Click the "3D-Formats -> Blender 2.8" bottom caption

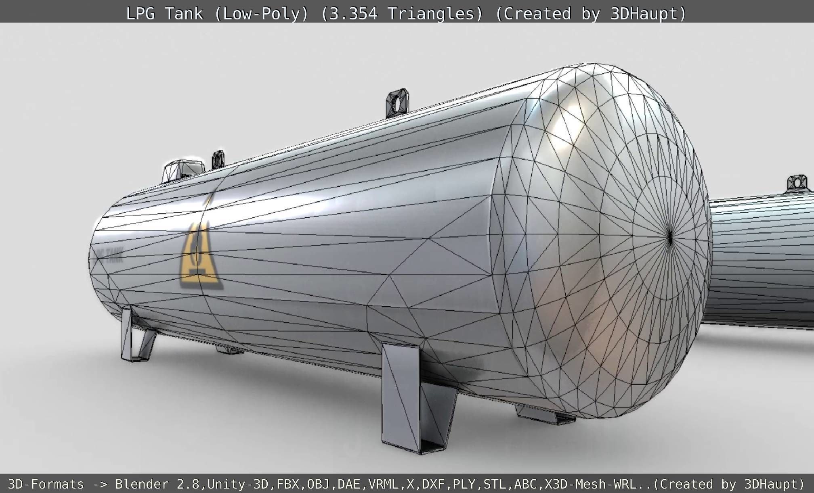tap(106, 484)
